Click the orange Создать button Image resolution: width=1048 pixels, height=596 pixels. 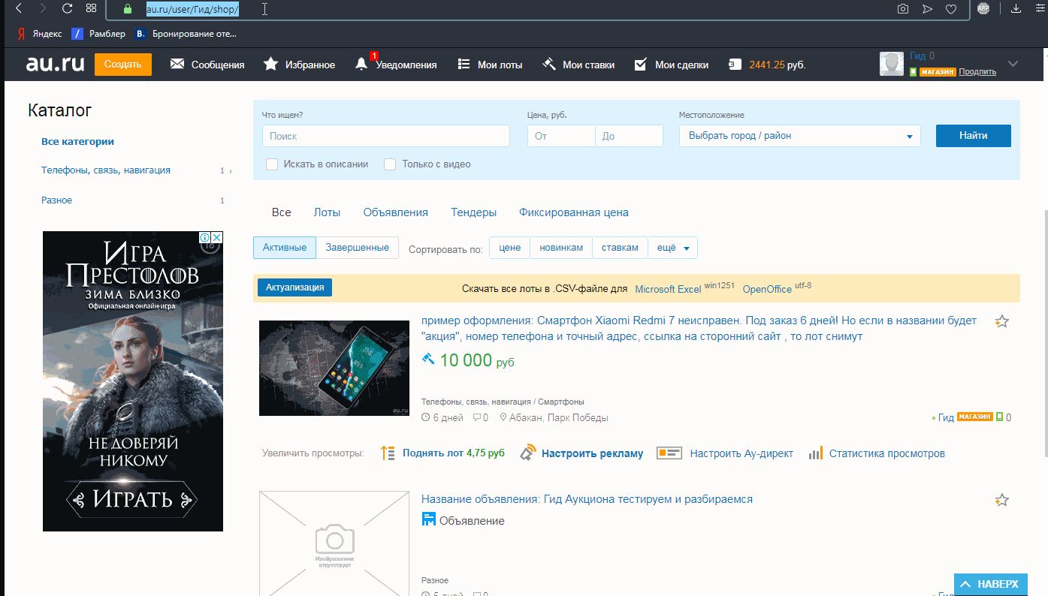(123, 65)
